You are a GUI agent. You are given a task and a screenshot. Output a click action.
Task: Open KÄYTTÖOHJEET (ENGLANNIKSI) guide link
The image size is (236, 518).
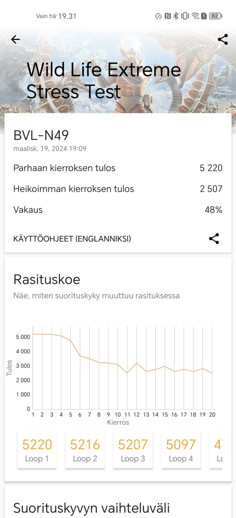72,239
